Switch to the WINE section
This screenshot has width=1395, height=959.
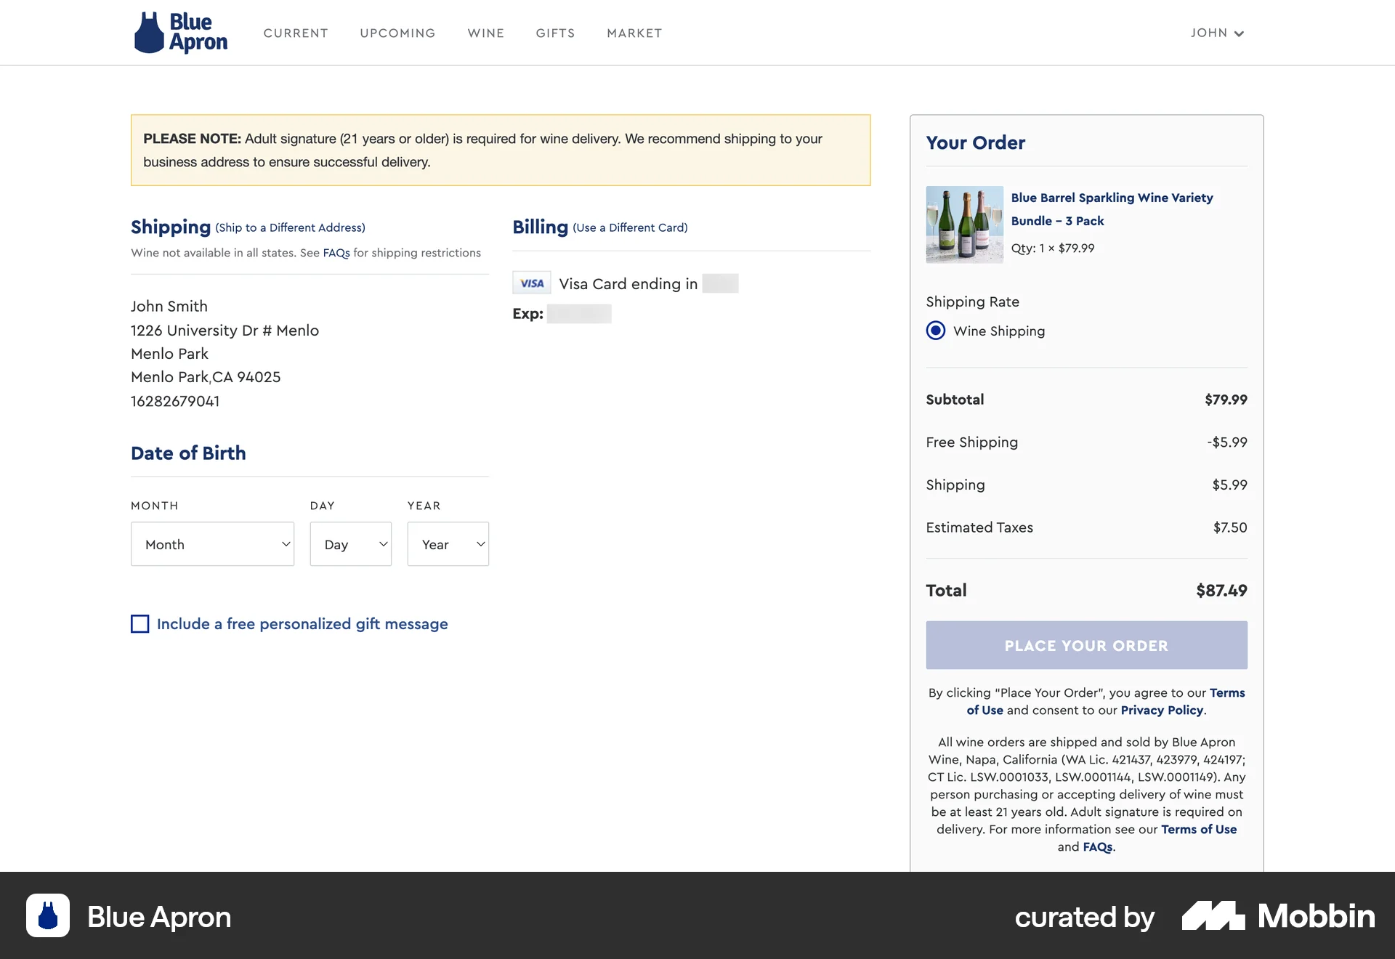coord(485,33)
